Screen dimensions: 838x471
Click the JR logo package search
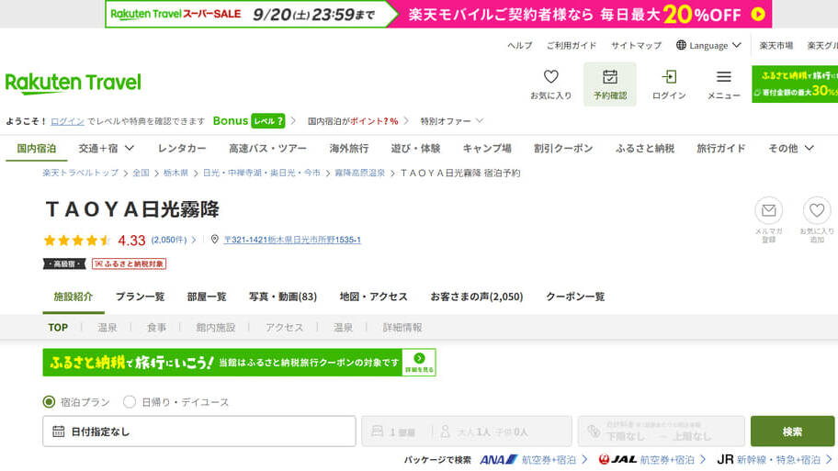pyautogui.click(x=725, y=459)
